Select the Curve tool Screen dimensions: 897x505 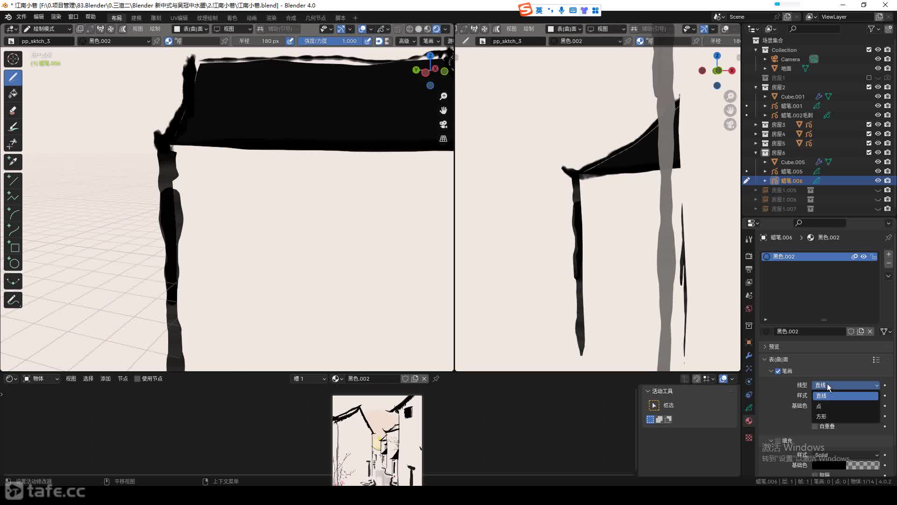13,230
